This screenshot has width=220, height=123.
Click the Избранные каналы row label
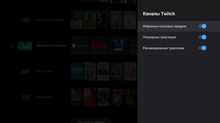(51, 46)
